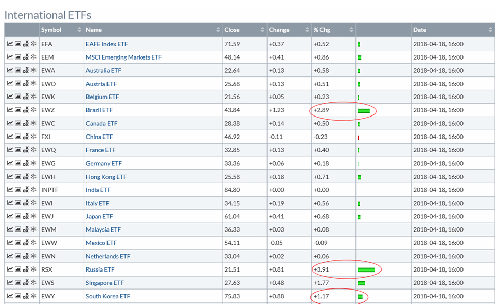Open the MSCI Emerging Markets ETF link
Screen dimensions: 499x308
(x=123, y=57)
